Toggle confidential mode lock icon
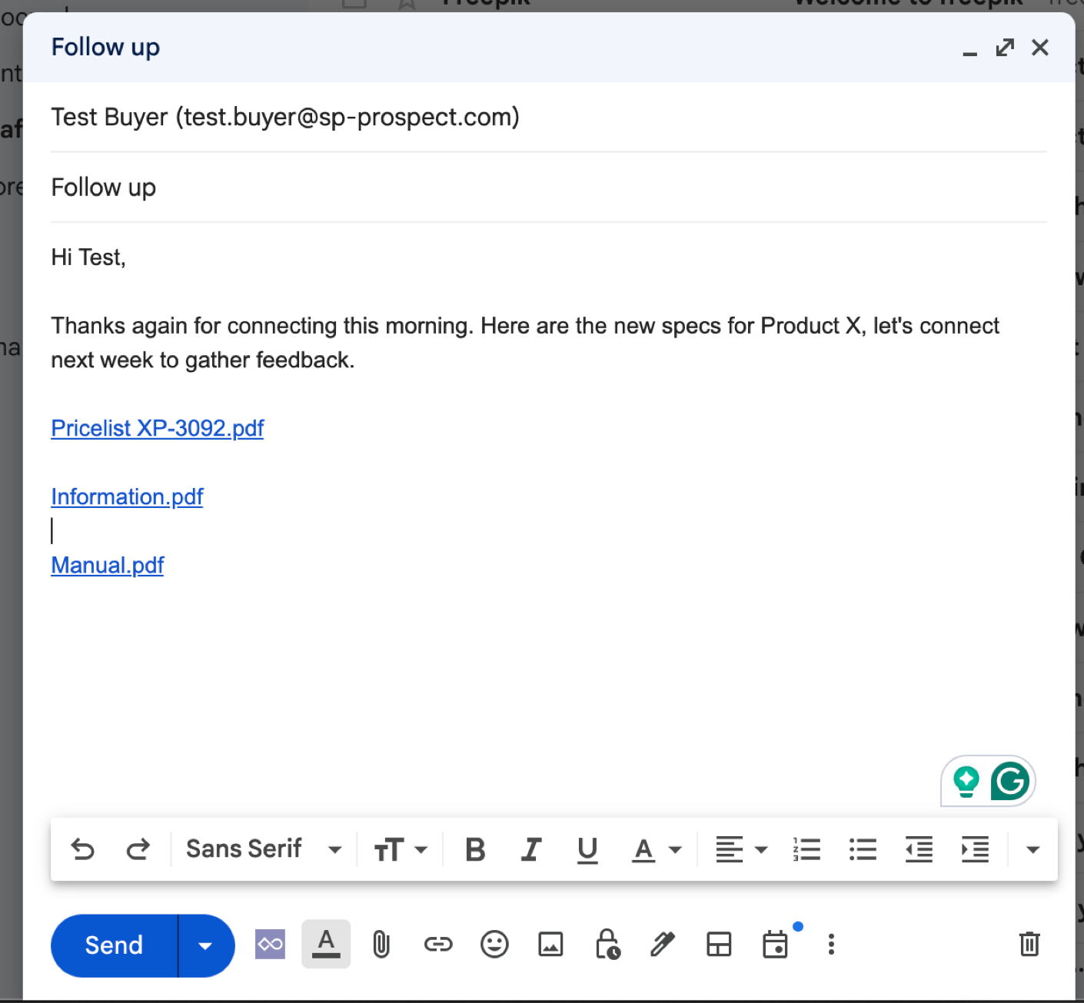Screen dimensions: 1084x1003 607,944
